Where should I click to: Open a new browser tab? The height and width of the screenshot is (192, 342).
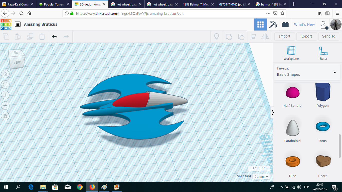pos(293,4)
